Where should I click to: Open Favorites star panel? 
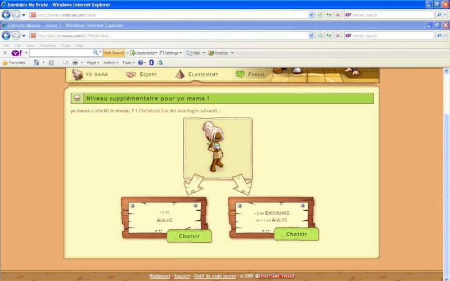13,62
